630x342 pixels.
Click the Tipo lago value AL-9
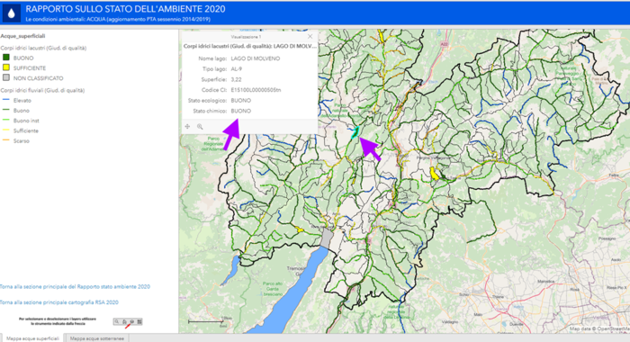pyautogui.click(x=236, y=69)
